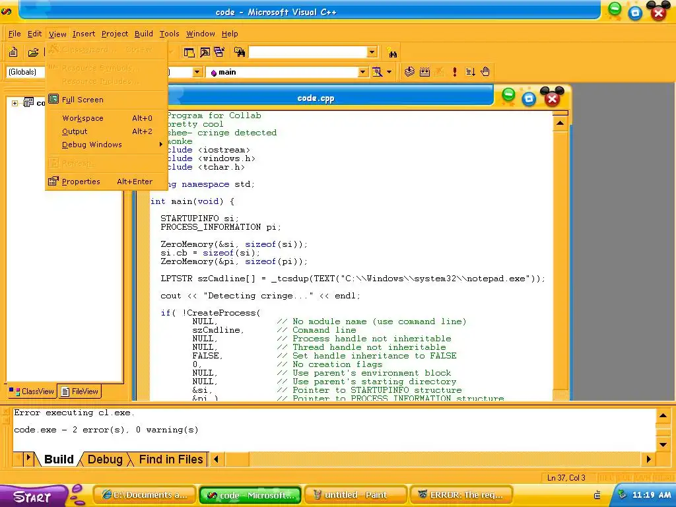The image size is (676, 507).
Task: Open the Project menu
Action: click(115, 34)
